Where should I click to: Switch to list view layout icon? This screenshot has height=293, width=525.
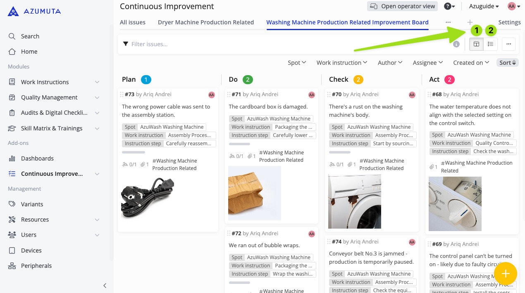click(490, 44)
